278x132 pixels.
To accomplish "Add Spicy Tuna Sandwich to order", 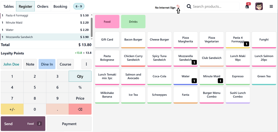I will click(x=159, y=58).
